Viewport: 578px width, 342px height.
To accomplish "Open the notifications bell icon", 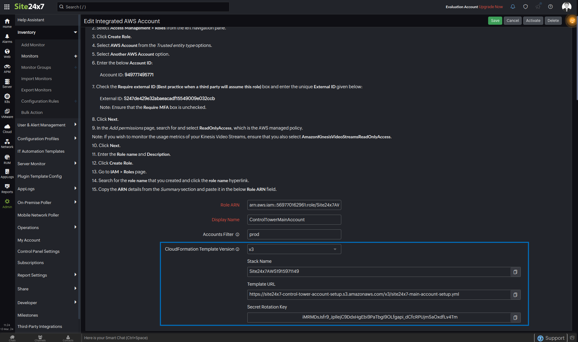I will click(x=513, y=7).
